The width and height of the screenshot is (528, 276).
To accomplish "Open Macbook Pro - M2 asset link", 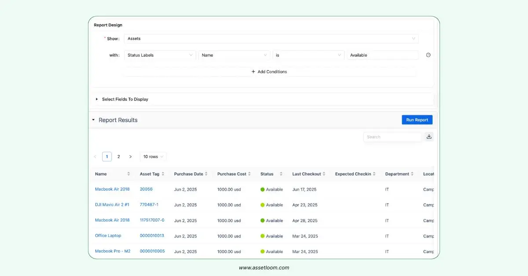I will [113, 251].
